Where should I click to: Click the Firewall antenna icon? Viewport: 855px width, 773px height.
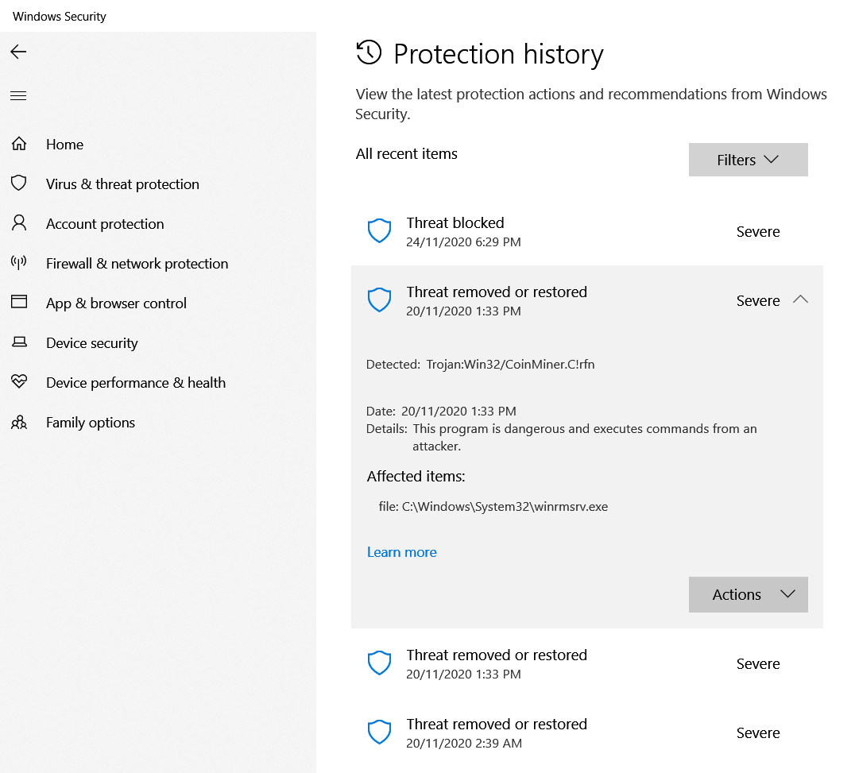(19, 263)
